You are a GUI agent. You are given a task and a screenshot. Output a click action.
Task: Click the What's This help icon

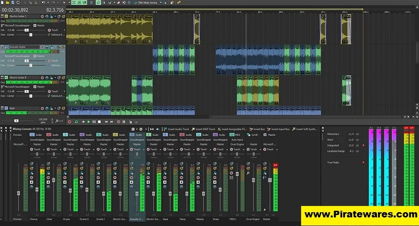(179, 2)
